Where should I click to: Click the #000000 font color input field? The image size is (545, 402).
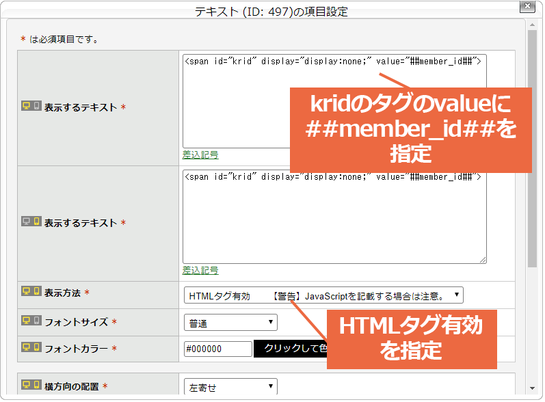pos(218,349)
